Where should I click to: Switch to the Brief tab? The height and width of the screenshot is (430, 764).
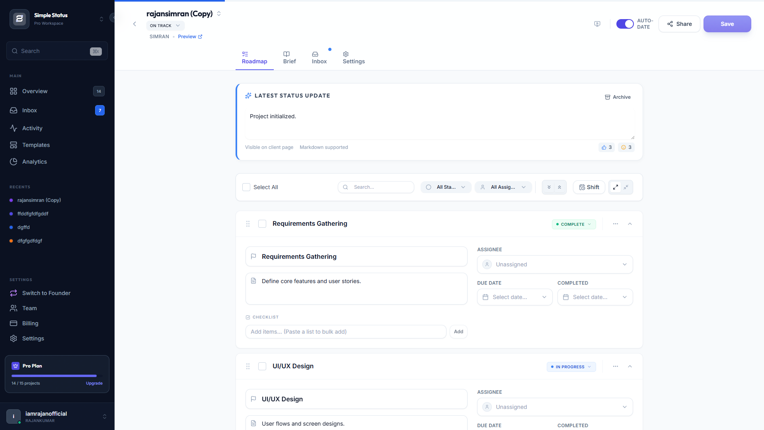point(289,58)
